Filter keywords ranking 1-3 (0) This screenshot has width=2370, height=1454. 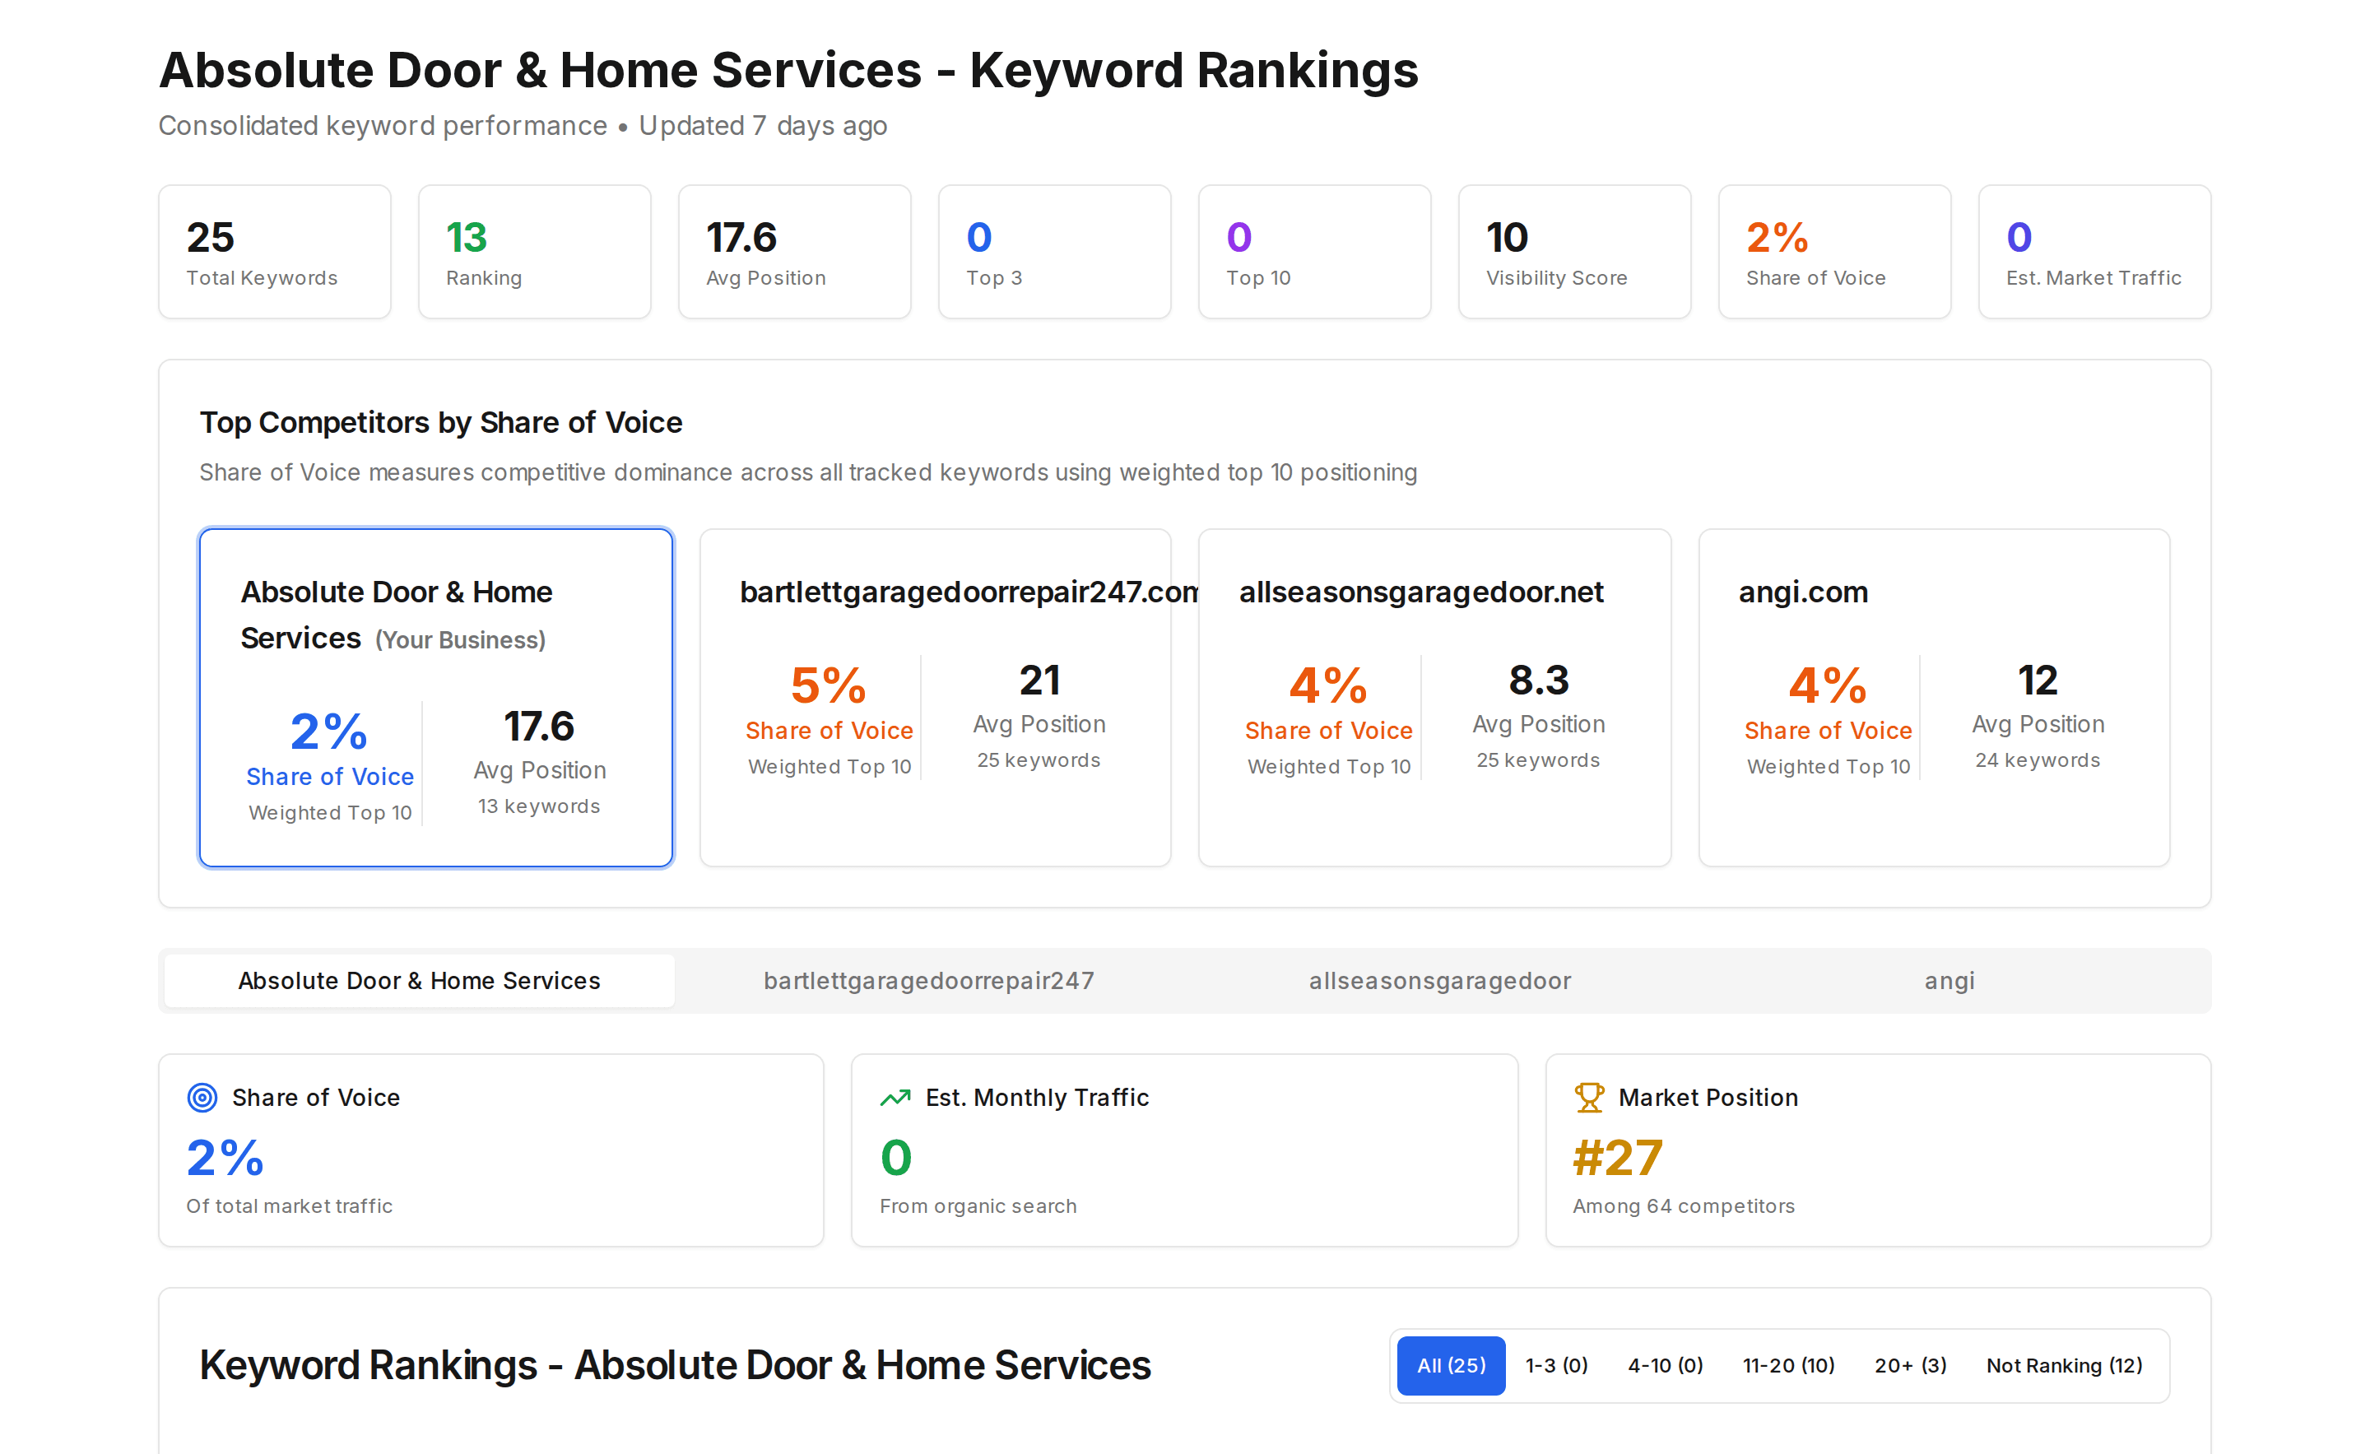coord(1556,1365)
